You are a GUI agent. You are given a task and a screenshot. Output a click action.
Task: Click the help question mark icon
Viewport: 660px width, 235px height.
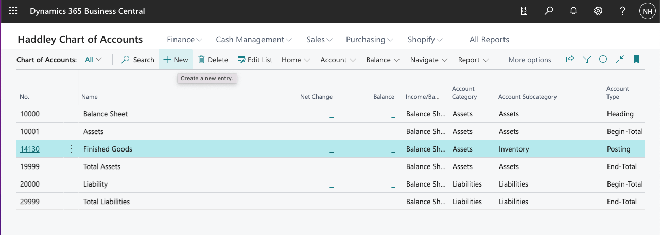622,11
